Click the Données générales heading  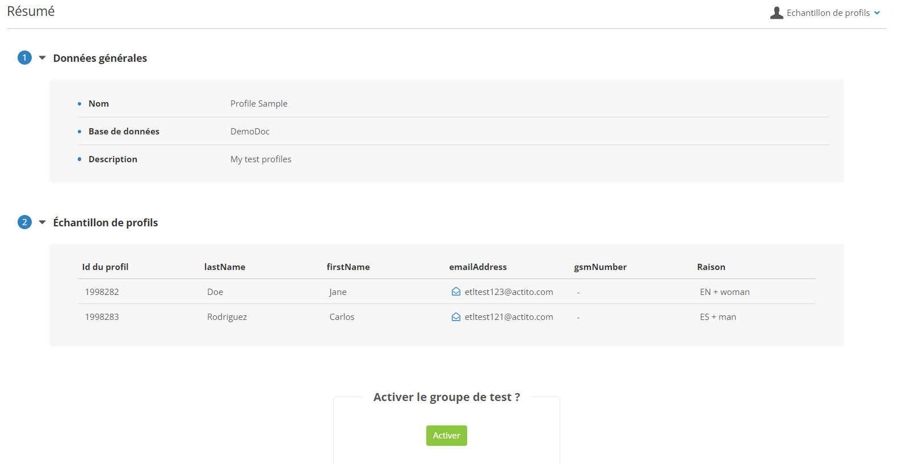pyautogui.click(x=100, y=58)
